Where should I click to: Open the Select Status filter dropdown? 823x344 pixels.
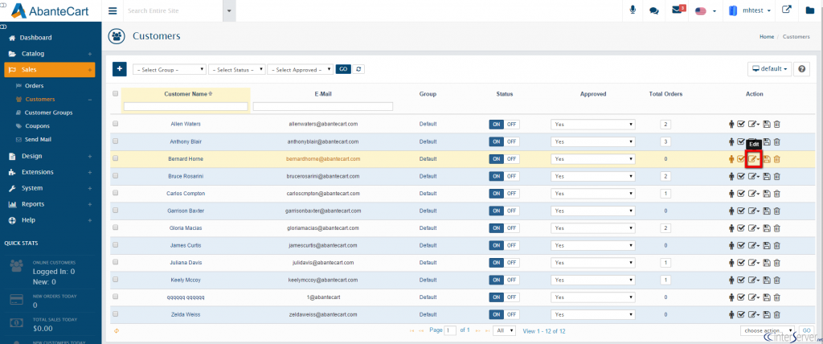(237, 69)
